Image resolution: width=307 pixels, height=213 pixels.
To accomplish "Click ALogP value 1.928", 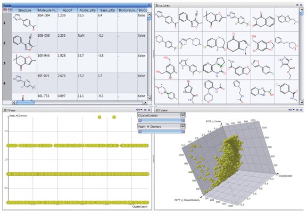I will [62, 56].
